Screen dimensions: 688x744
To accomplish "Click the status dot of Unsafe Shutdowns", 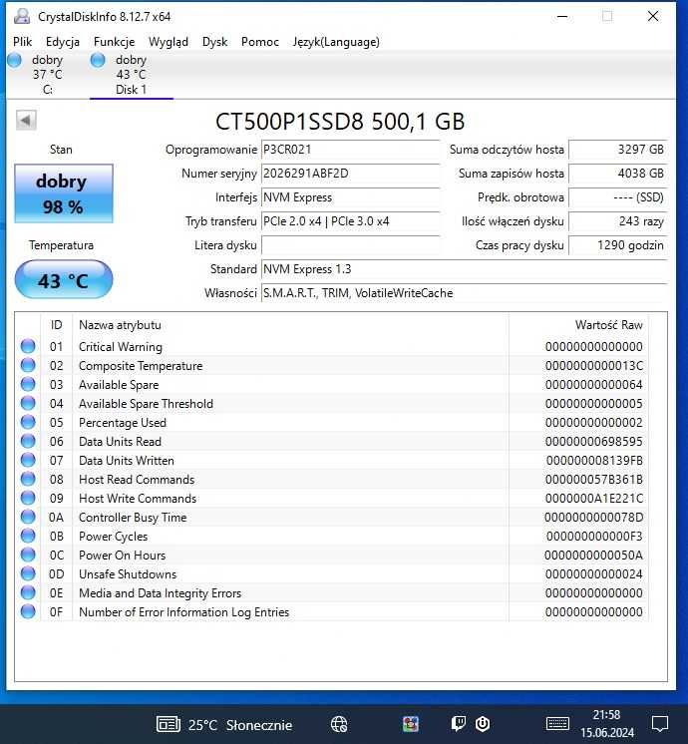I will 28,574.
